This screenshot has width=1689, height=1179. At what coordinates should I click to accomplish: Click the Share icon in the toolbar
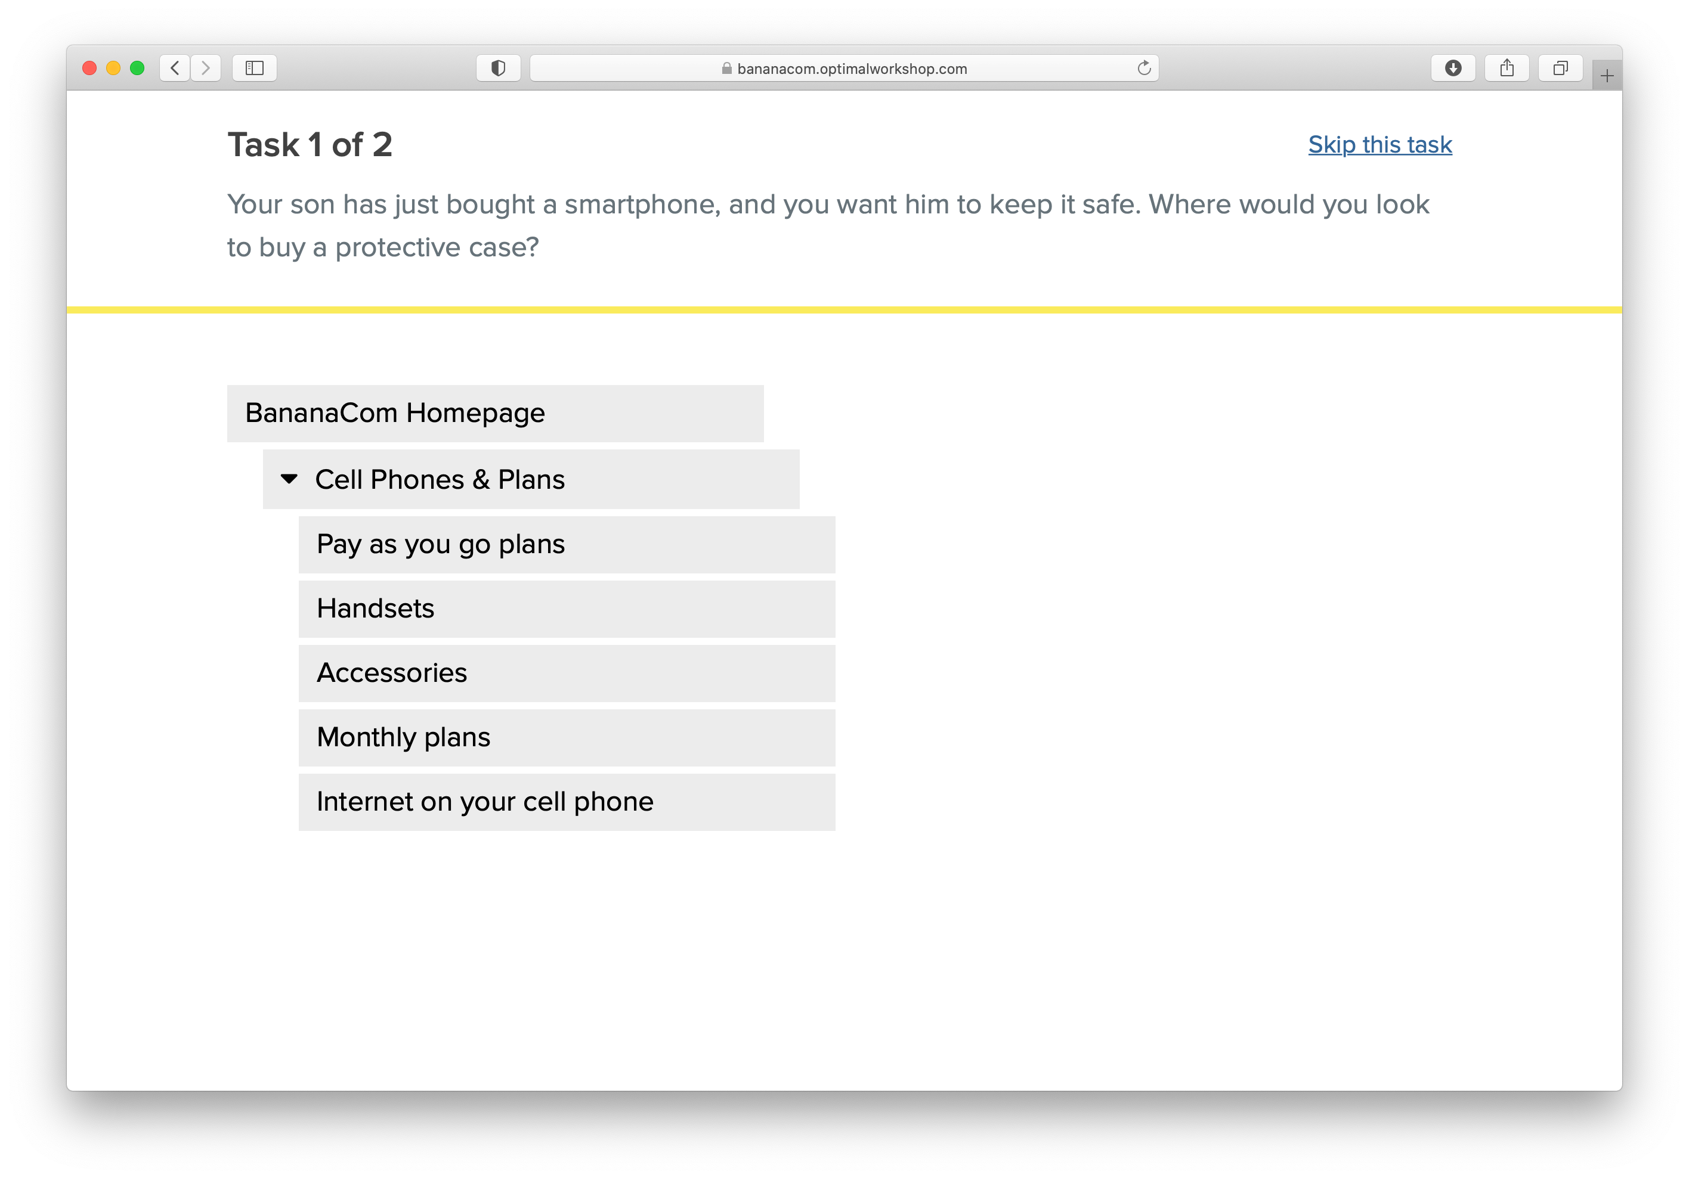pos(1507,67)
